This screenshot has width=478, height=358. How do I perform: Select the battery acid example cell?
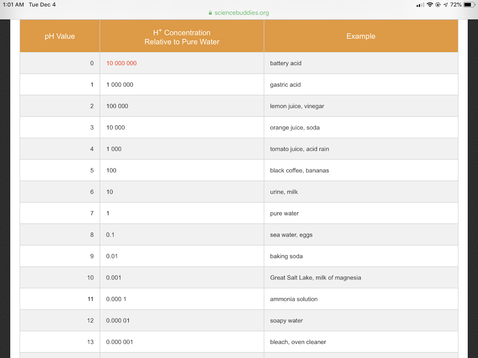pyautogui.click(x=286, y=63)
